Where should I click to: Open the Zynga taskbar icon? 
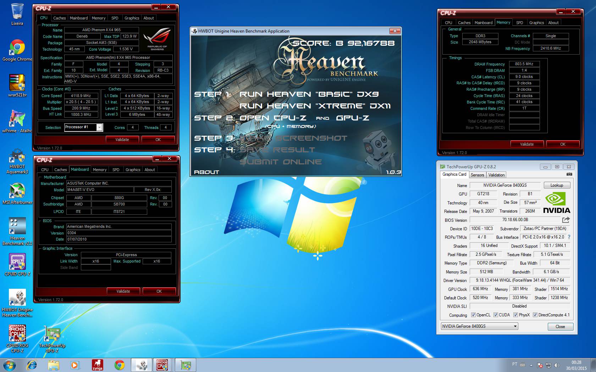coord(97,365)
